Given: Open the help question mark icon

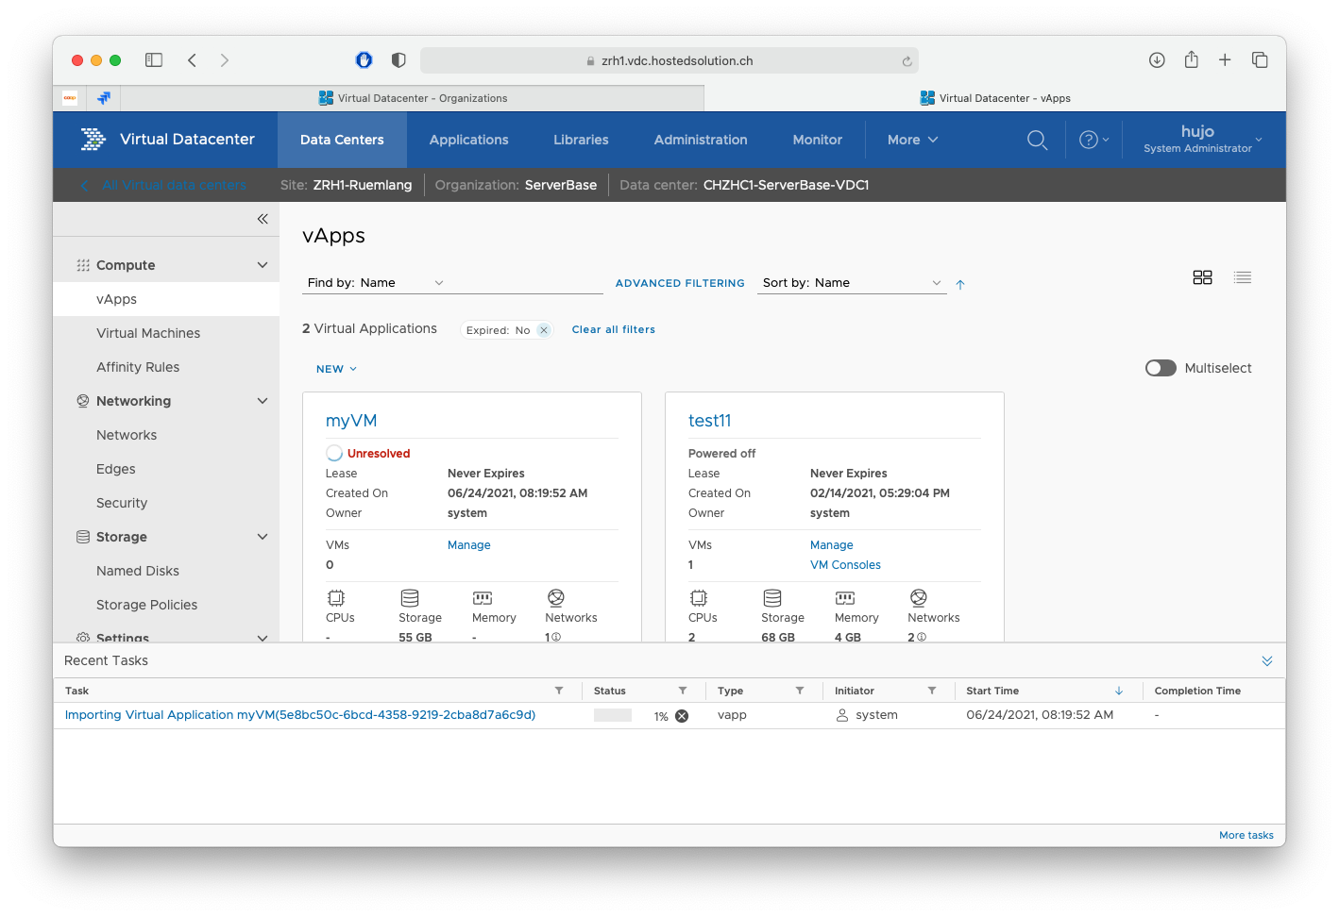Looking at the screenshot, I should click(x=1089, y=140).
